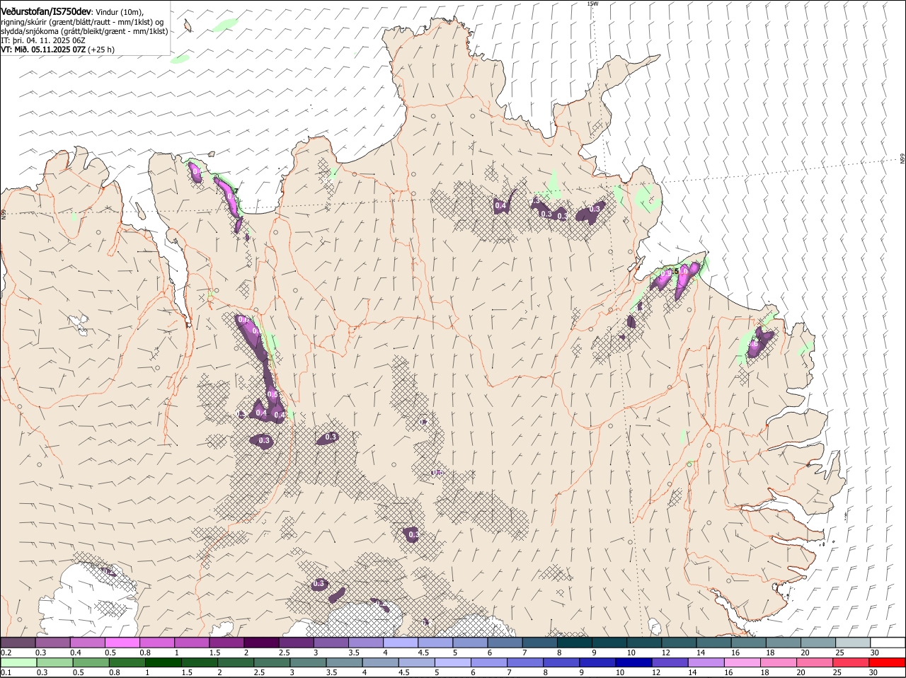The width and height of the screenshot is (906, 678).
Task: Click the '20' label in the lower legend
Action: point(801,673)
